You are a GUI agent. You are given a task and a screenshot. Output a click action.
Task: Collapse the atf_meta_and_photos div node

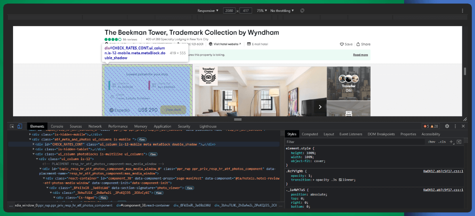click(30, 140)
